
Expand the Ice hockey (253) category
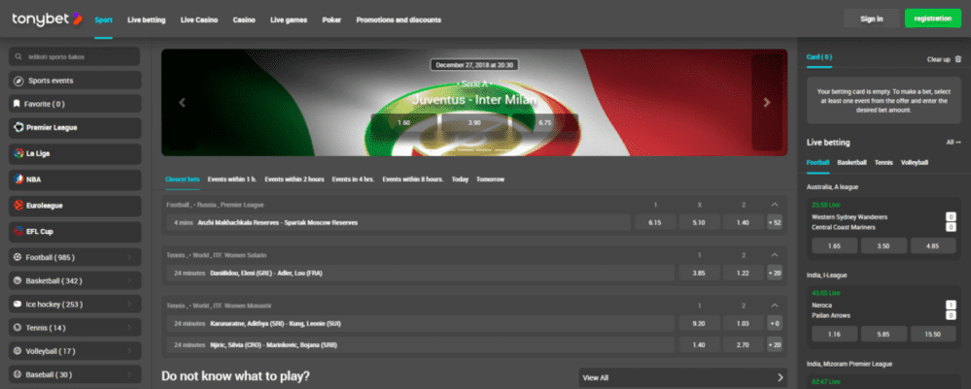point(129,305)
